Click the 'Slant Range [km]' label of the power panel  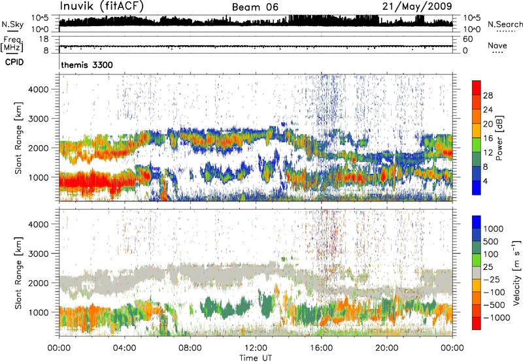18,138
